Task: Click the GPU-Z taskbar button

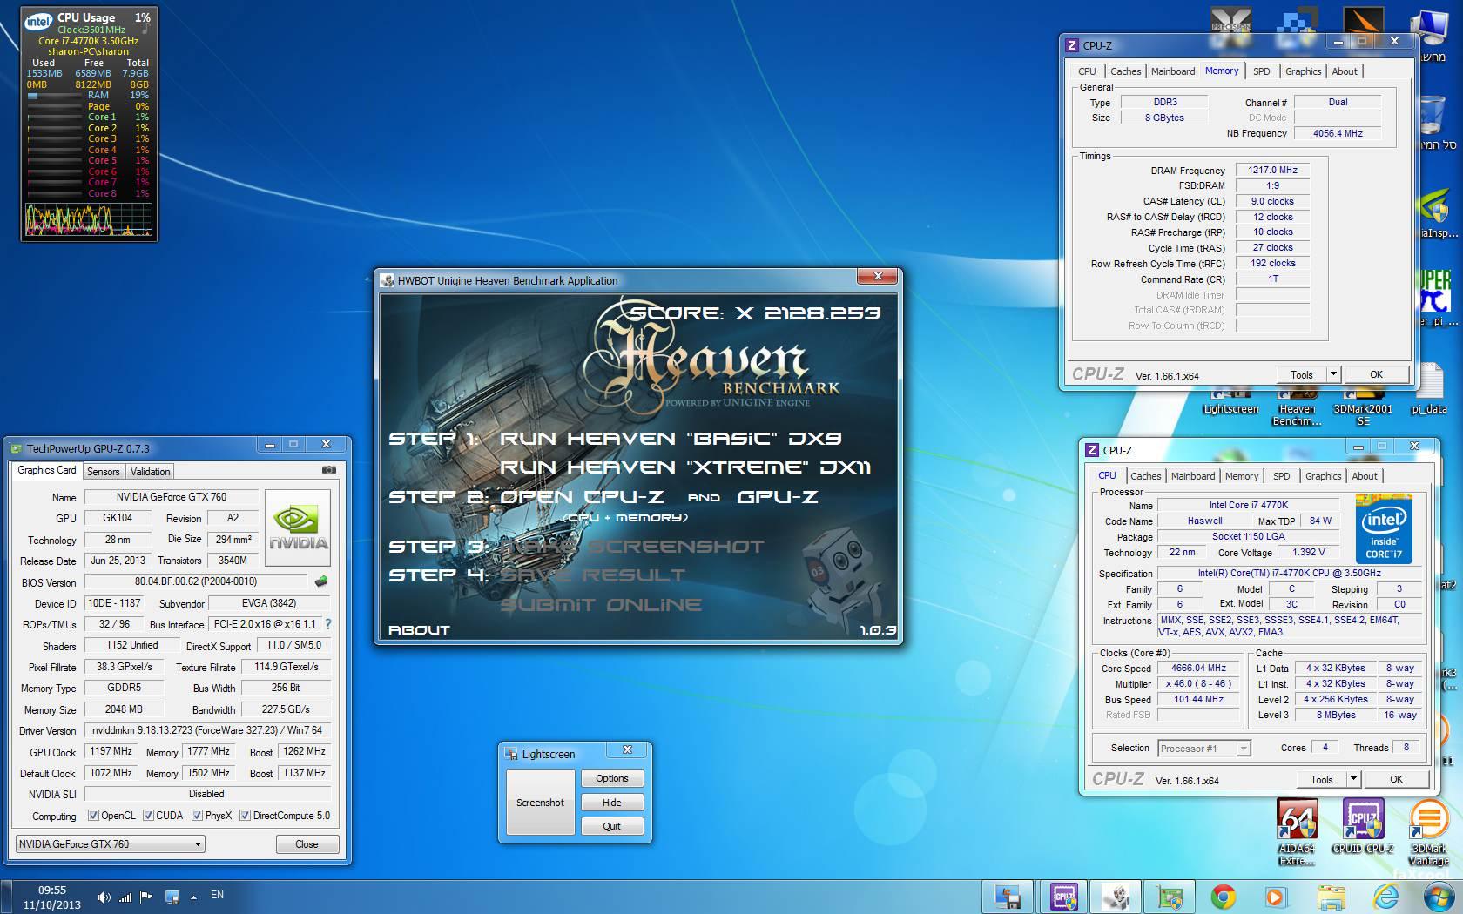Action: point(1169,896)
